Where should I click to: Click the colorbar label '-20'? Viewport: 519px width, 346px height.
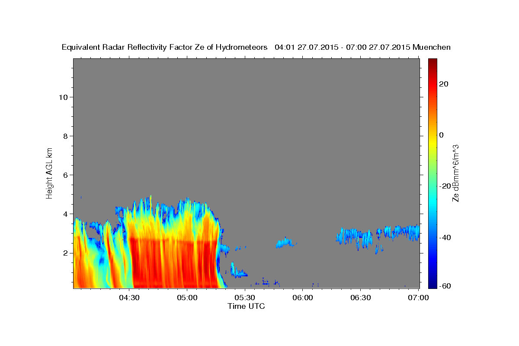[x=445, y=186]
